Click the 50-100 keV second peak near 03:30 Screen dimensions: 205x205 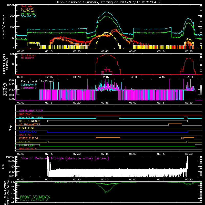coord(188,19)
